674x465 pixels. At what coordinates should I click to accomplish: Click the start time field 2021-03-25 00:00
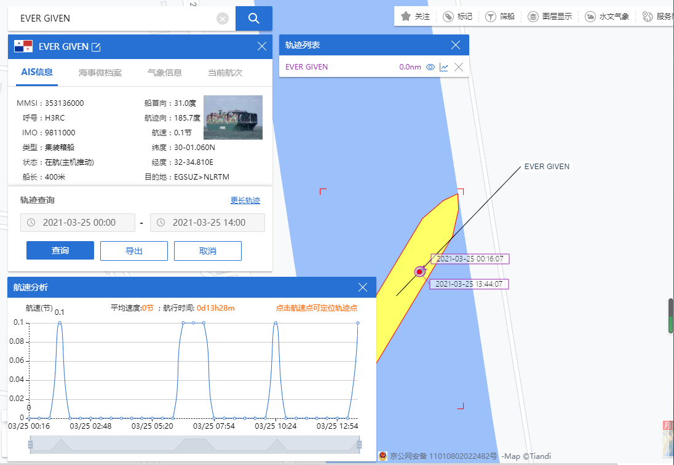coord(78,223)
